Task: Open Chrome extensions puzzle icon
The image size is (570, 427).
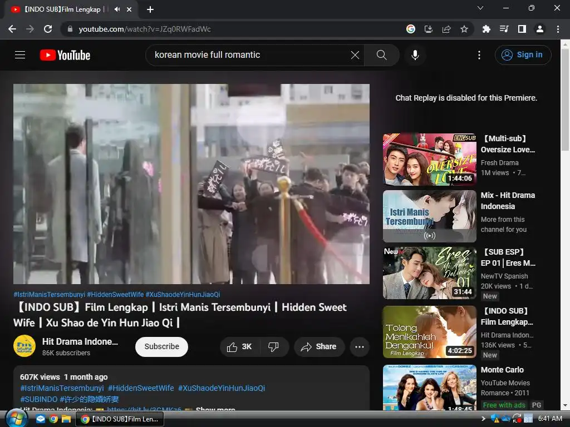Action: tap(486, 29)
